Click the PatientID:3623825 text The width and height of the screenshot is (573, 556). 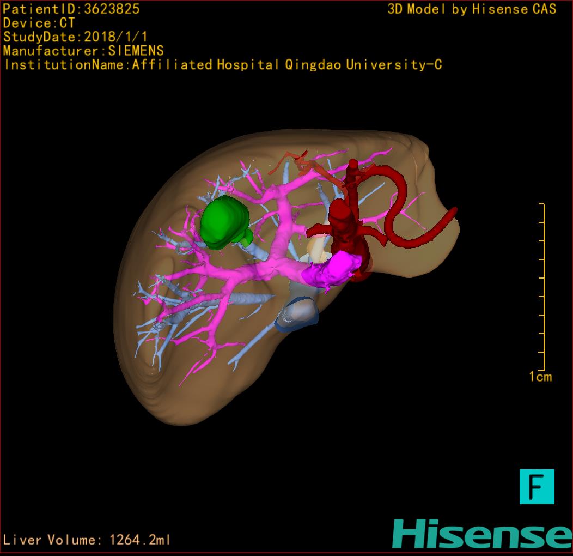coord(71,9)
